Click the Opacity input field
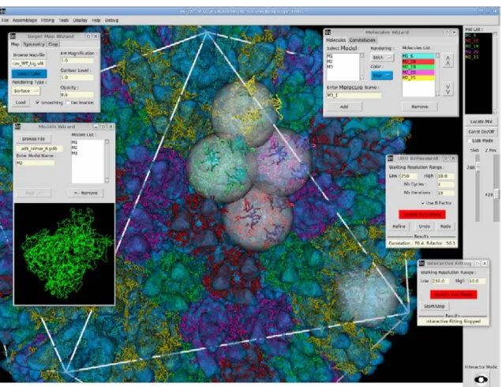502x387 pixels. (x=77, y=95)
